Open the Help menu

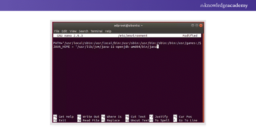pyautogui.click(x=108, y=31)
